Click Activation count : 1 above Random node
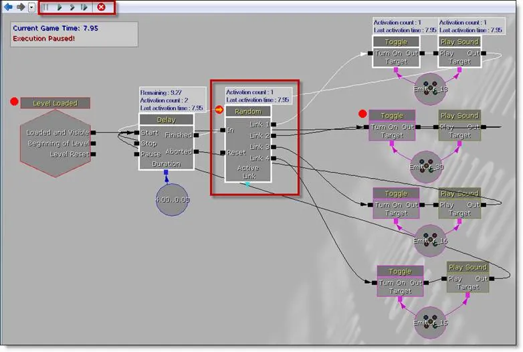523x352 pixels. click(250, 92)
